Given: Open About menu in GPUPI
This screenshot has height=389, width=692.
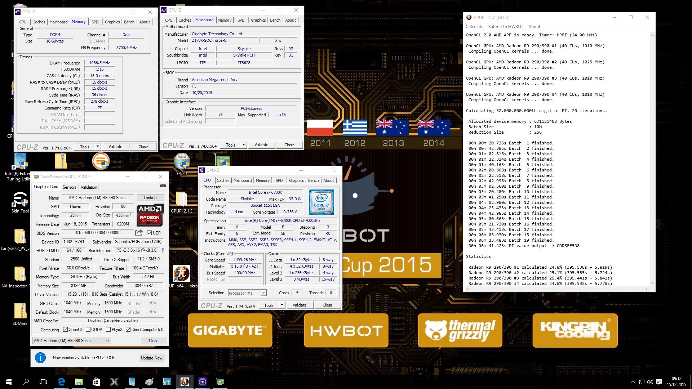Looking at the screenshot, I should (x=534, y=27).
